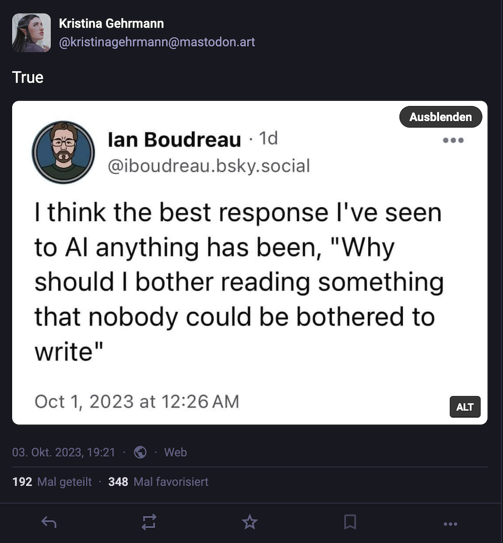Hide the image with the Ausblenden button
This screenshot has width=503, height=543.
[x=440, y=117]
